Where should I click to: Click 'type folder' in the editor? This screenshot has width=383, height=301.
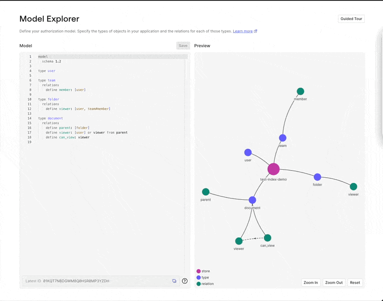pos(49,99)
